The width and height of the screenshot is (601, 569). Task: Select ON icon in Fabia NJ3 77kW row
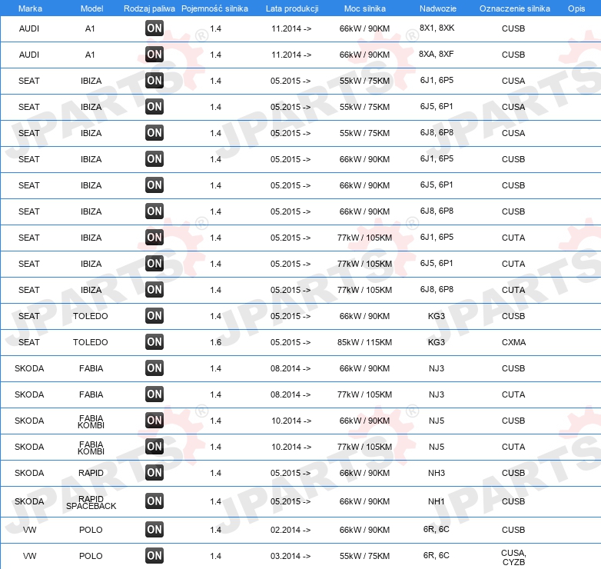click(154, 394)
